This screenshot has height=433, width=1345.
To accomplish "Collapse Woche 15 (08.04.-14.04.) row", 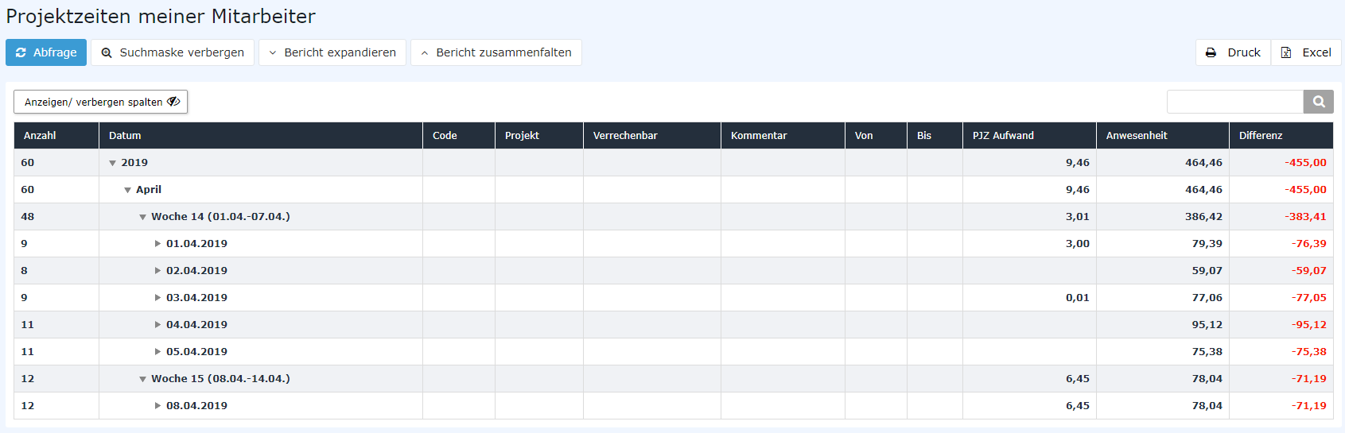I will 143,379.
